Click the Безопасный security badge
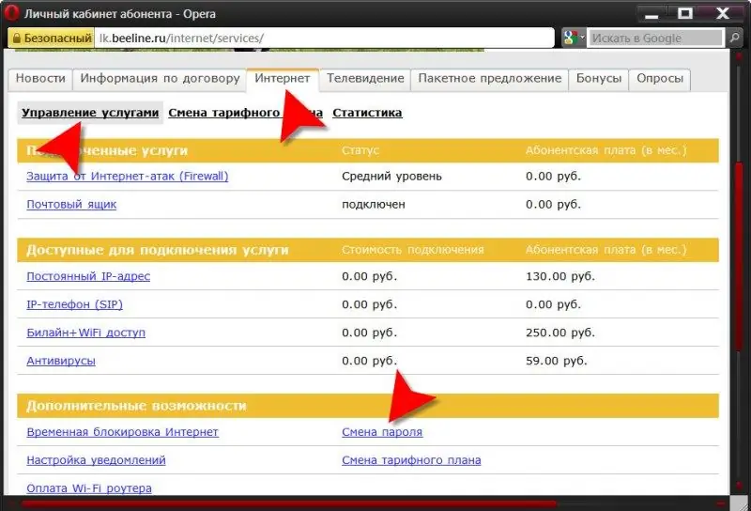This screenshot has width=751, height=511. point(51,39)
